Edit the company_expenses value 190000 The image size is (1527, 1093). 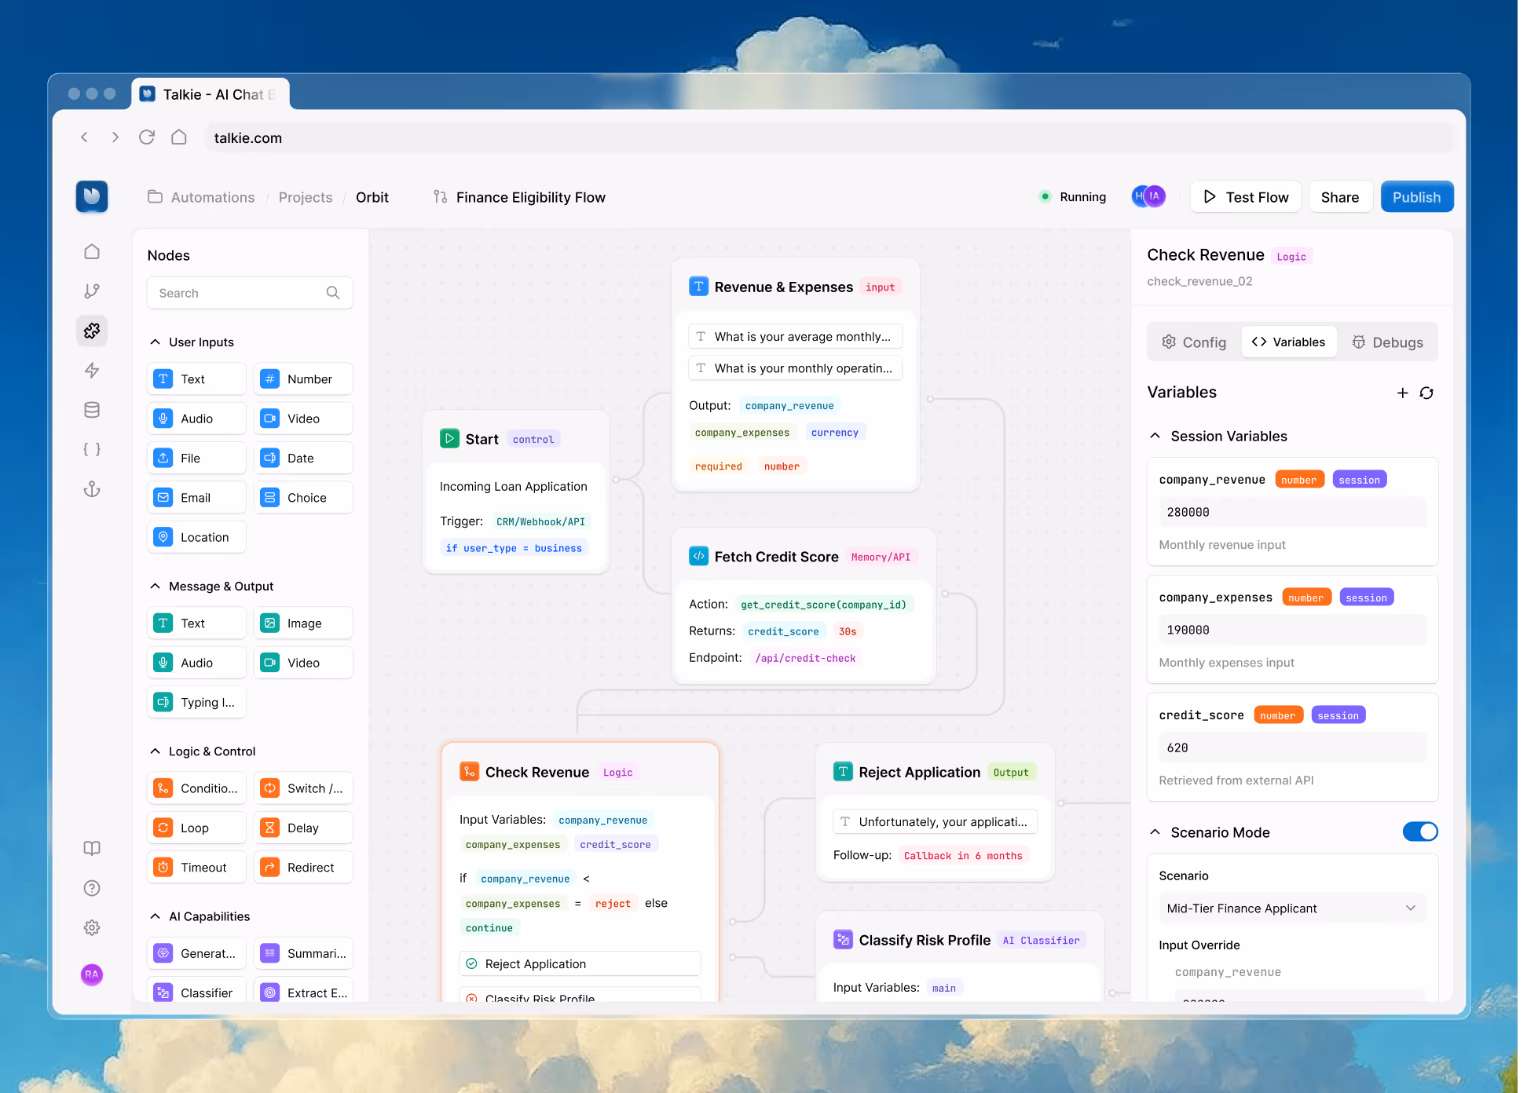point(1292,630)
